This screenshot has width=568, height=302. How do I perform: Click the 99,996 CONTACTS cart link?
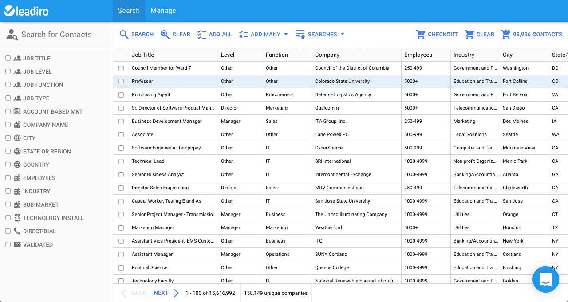(x=537, y=35)
